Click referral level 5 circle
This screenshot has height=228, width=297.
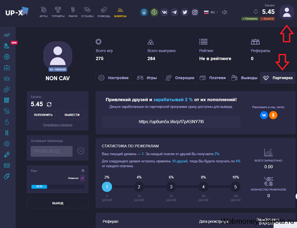[x=235, y=187]
